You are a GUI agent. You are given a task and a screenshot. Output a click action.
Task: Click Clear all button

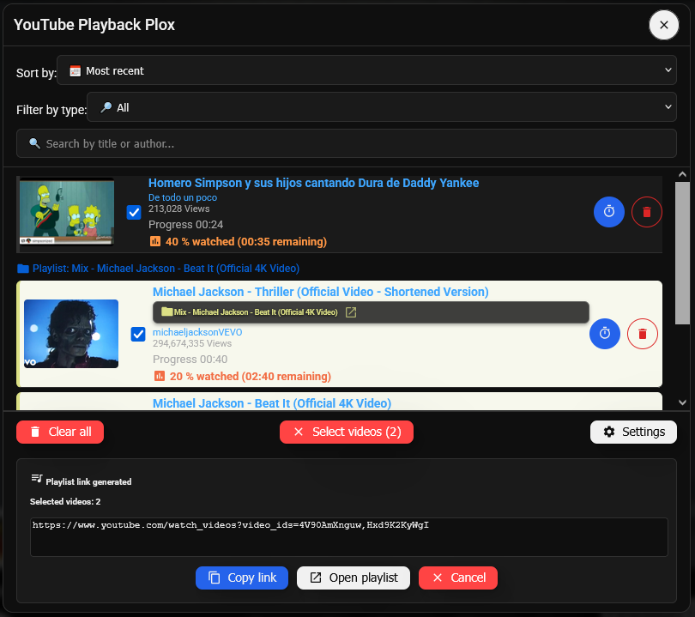60,432
